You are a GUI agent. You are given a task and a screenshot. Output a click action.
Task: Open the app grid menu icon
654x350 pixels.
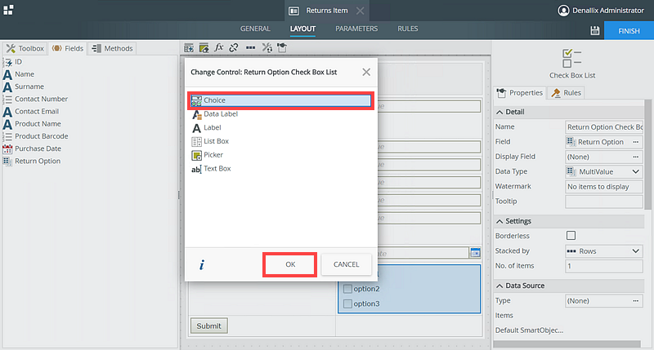pos(8,9)
